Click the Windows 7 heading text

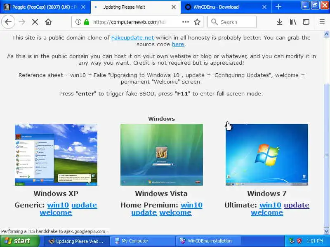[x=267, y=193]
